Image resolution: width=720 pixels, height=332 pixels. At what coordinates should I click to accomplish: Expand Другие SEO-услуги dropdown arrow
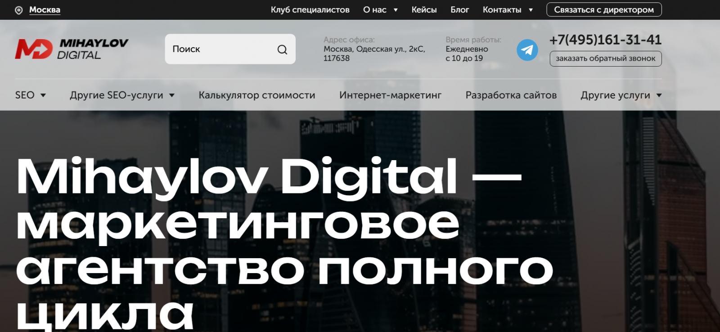172,95
